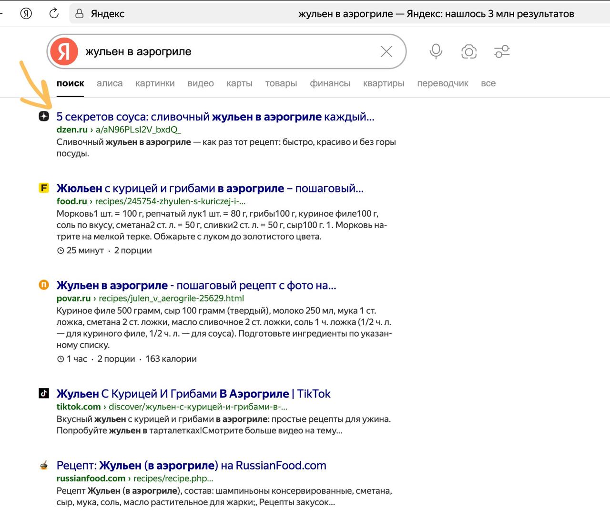Switch to the картинки tab

click(x=155, y=83)
